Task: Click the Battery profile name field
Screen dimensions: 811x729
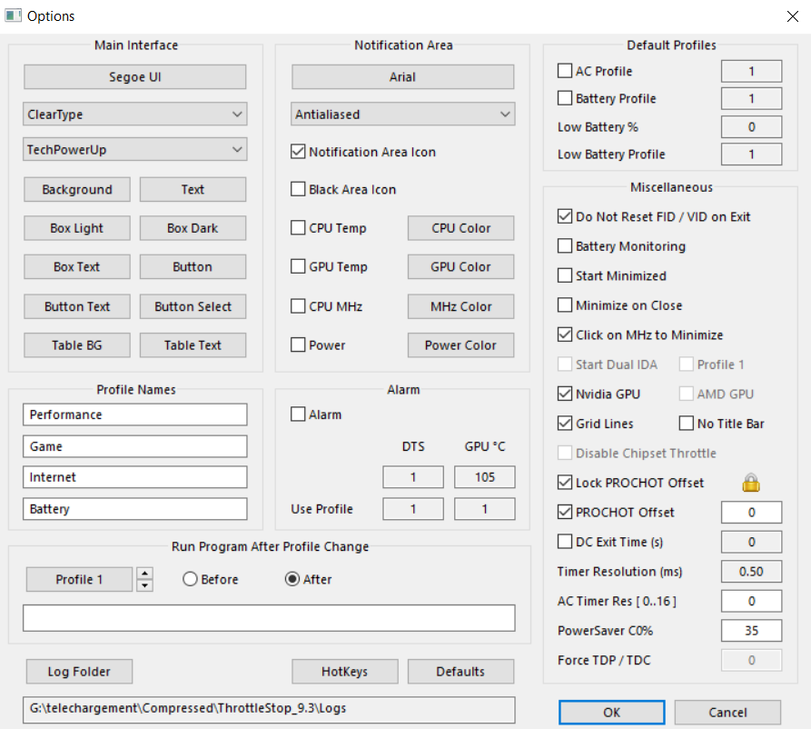Action: pyautogui.click(x=135, y=509)
